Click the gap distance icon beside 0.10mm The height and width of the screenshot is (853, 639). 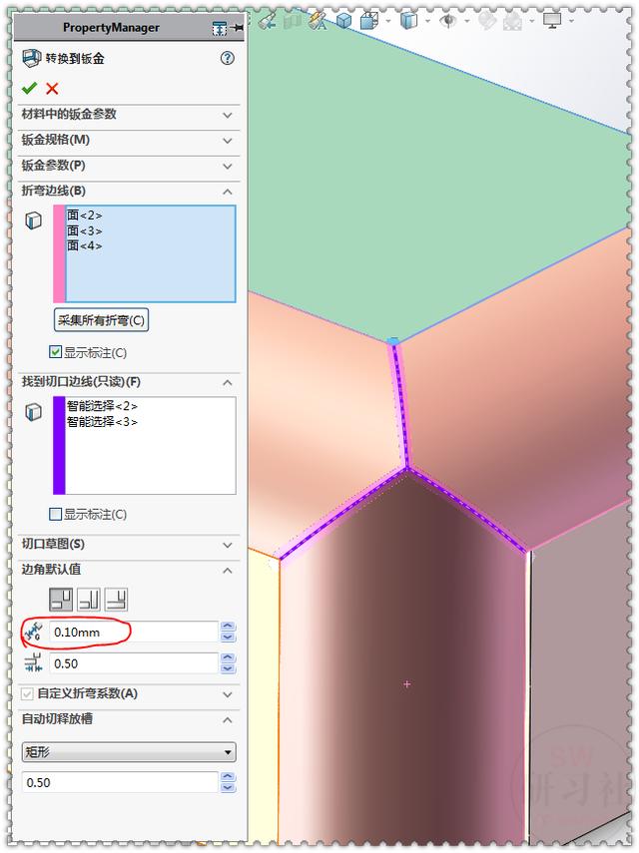coord(33,632)
